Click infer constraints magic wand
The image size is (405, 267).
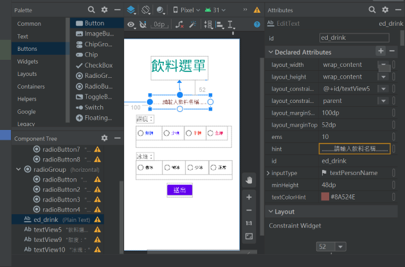pos(193,24)
